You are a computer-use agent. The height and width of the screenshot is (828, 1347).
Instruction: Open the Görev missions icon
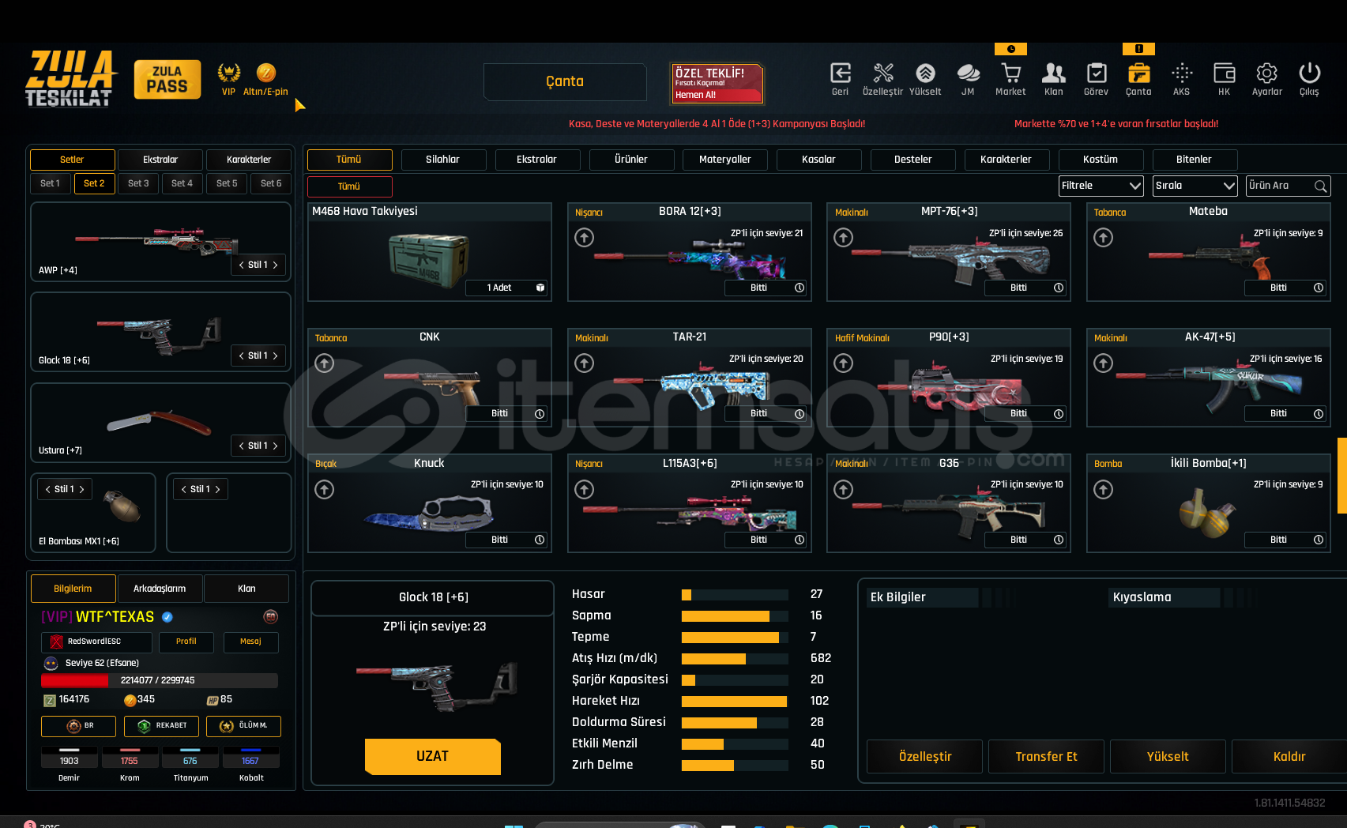point(1096,73)
